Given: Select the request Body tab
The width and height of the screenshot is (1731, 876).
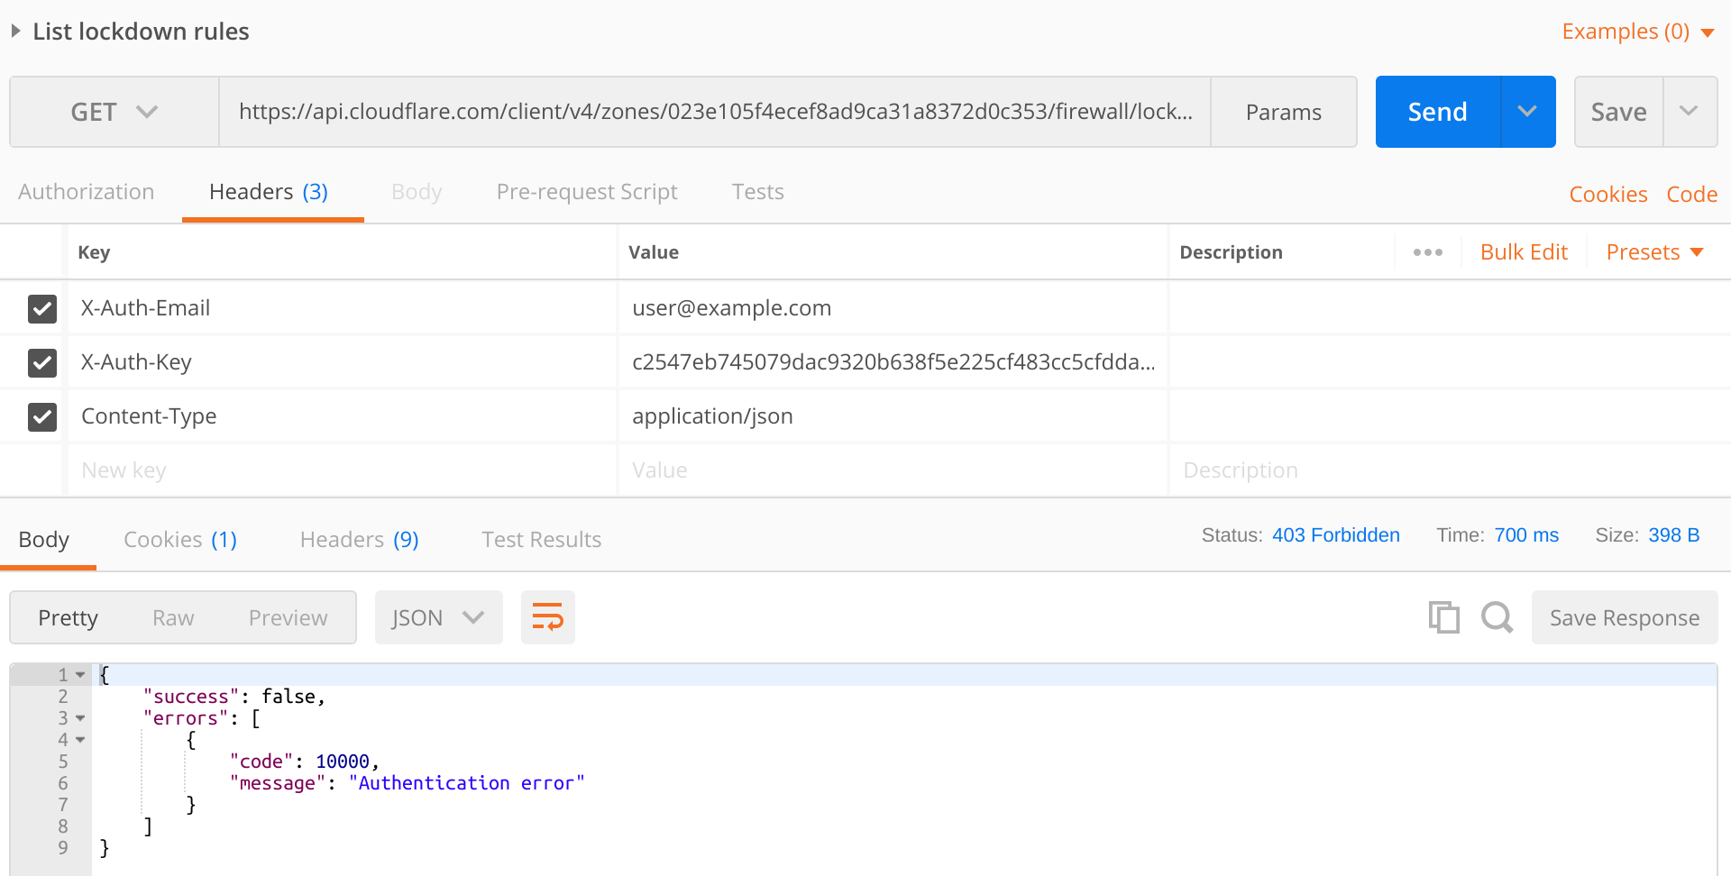Looking at the screenshot, I should pos(417,192).
